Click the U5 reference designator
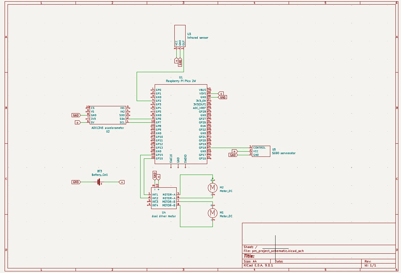Image resolution: width=401 pixels, height=273 pixels. point(274,149)
